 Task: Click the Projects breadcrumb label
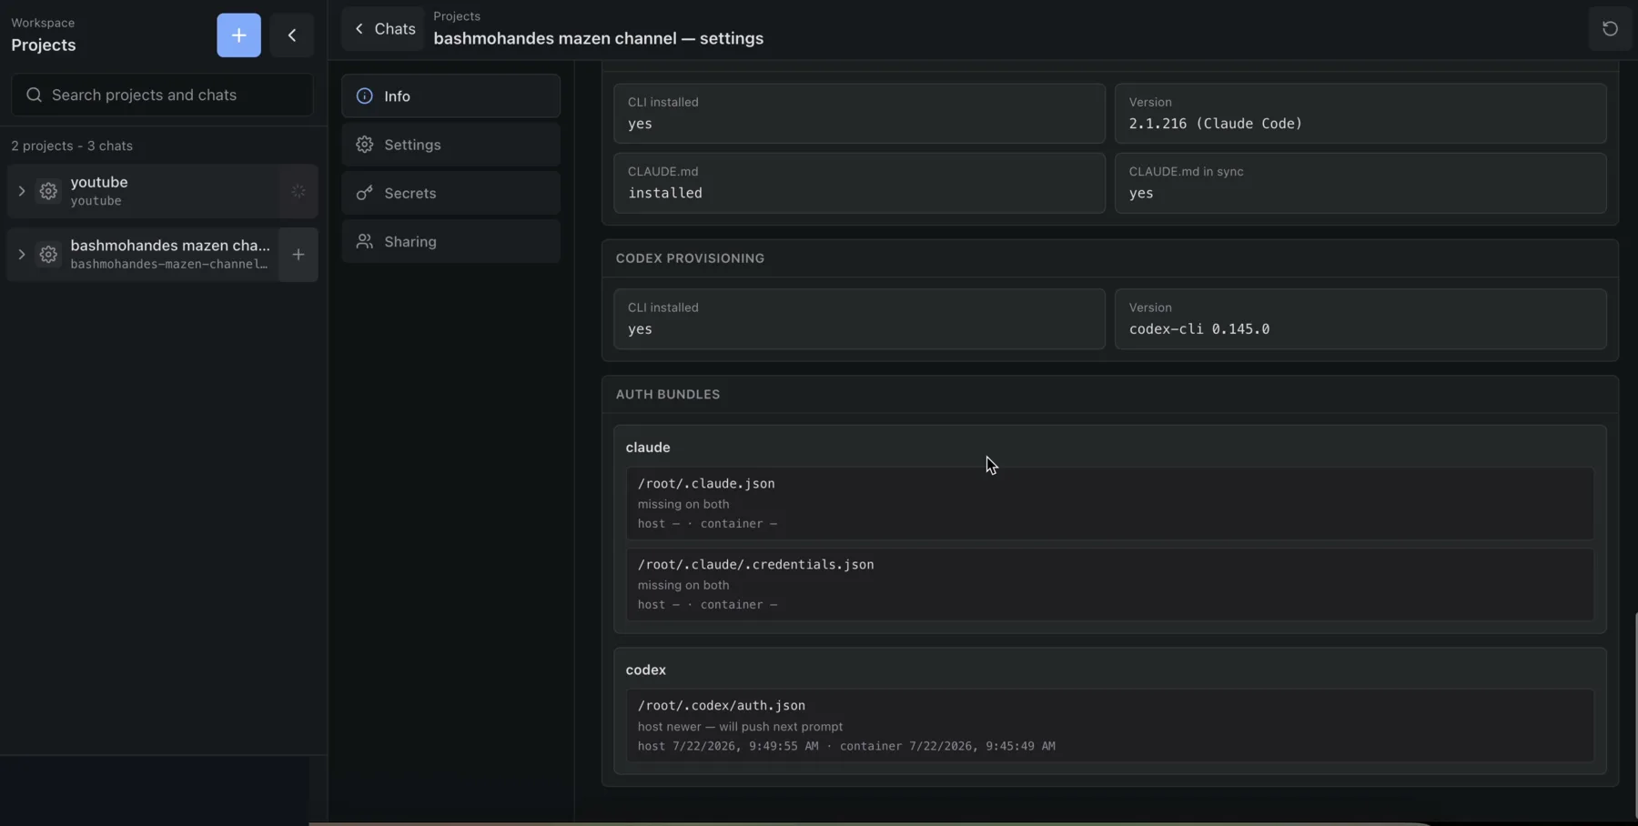457,16
